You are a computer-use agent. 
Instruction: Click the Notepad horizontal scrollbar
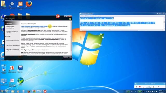pos(122,30)
